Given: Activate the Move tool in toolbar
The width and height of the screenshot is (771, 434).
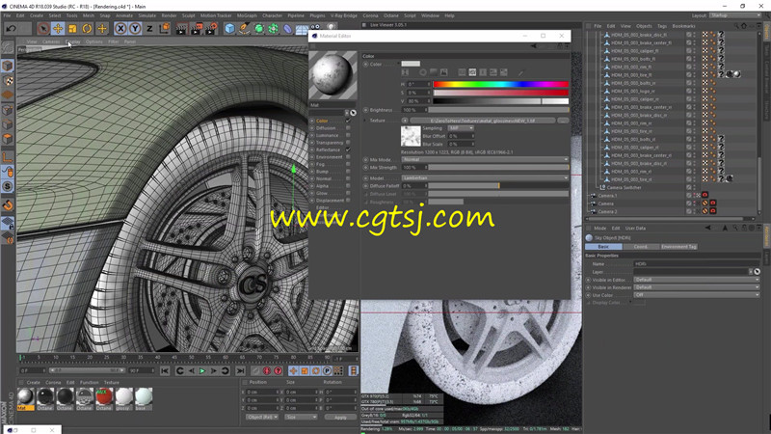Looking at the screenshot, I should click(x=58, y=29).
